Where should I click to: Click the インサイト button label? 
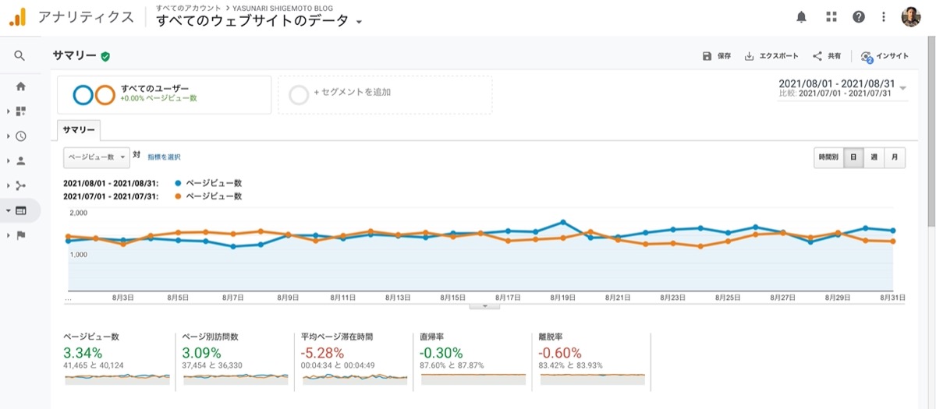892,56
